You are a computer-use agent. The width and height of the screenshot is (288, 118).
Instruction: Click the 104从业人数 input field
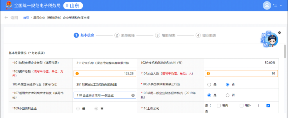[241, 73]
